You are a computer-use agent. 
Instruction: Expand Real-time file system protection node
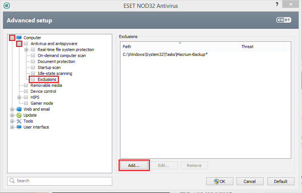[26, 50]
